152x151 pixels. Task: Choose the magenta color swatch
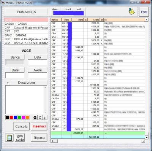click(x=23, y=118)
